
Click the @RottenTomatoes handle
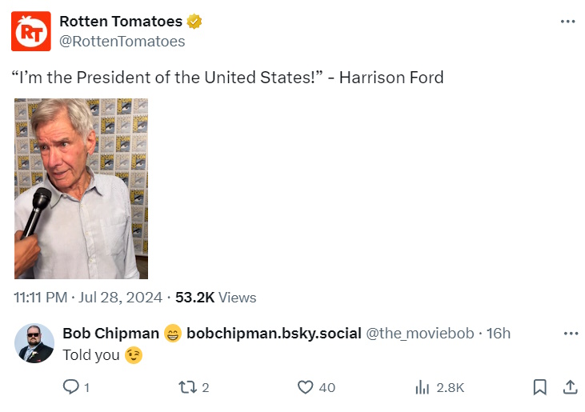click(x=122, y=41)
